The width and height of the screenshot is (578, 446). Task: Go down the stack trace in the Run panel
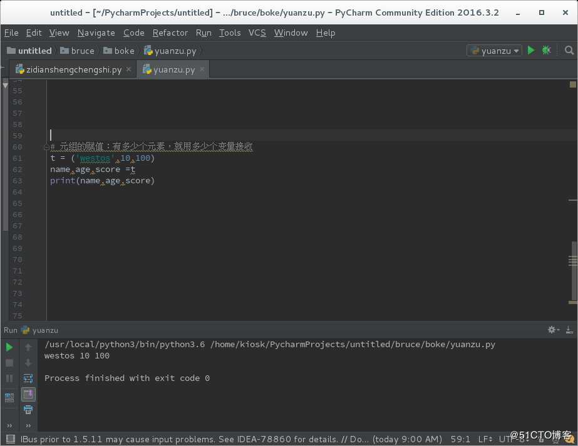coord(28,363)
